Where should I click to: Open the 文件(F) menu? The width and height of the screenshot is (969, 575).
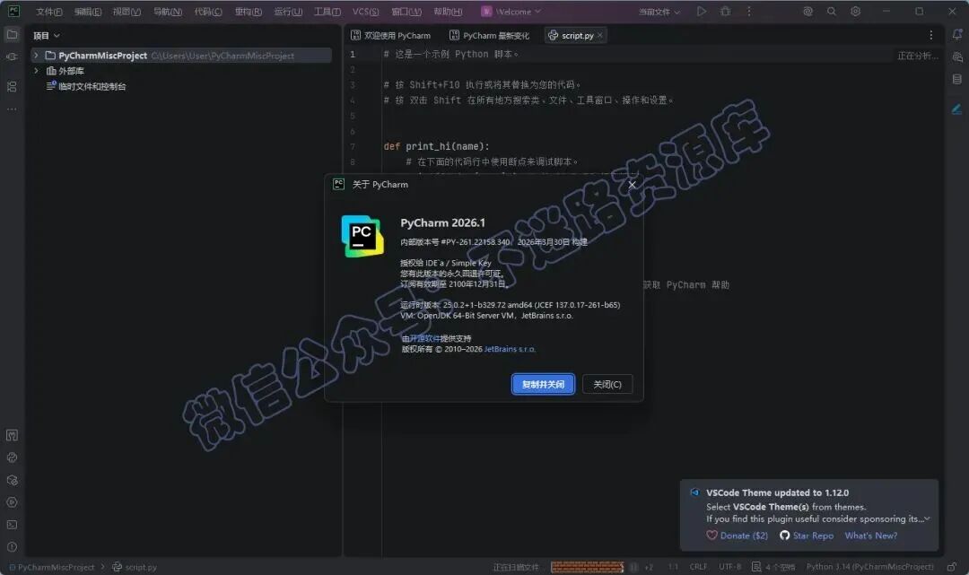tap(48, 12)
